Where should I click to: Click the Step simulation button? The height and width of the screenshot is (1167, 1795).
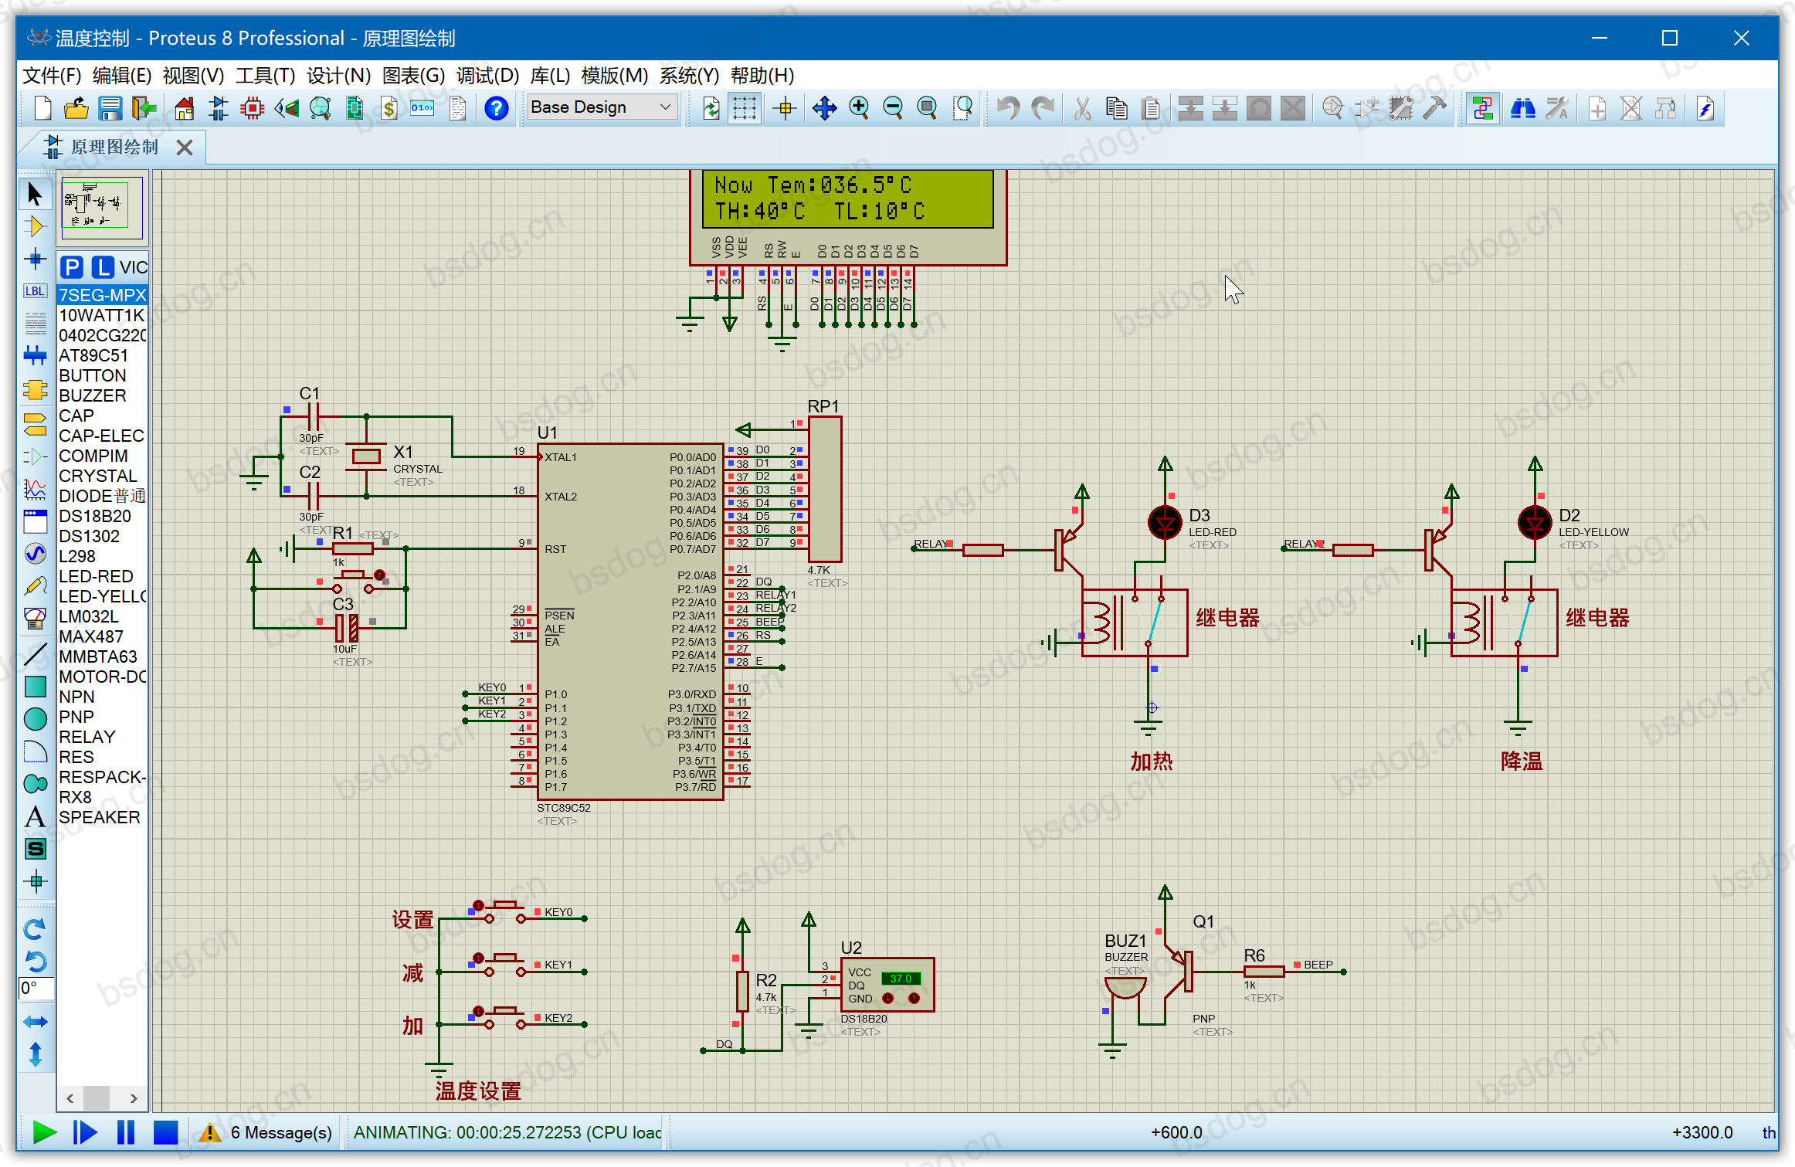[85, 1133]
